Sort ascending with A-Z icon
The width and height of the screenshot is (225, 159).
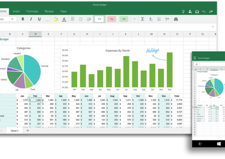(151, 19)
